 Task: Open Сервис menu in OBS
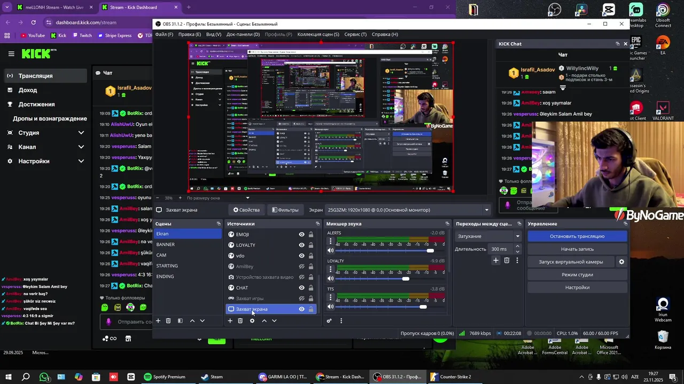tap(355, 34)
